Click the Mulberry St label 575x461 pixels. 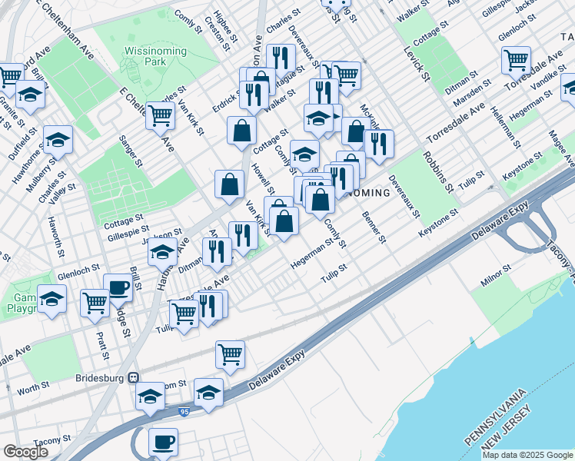40,175
